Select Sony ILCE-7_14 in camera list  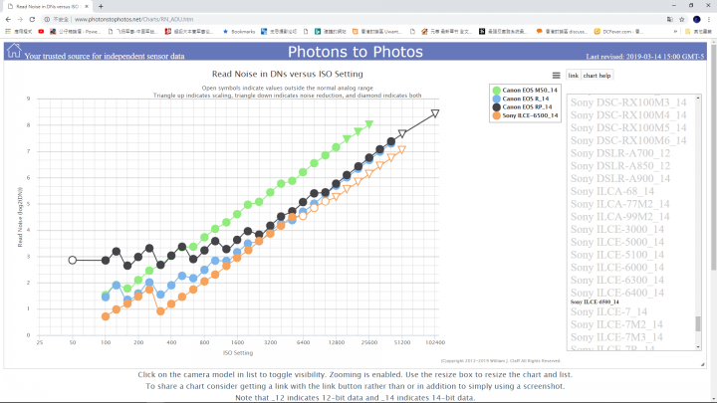click(608, 312)
